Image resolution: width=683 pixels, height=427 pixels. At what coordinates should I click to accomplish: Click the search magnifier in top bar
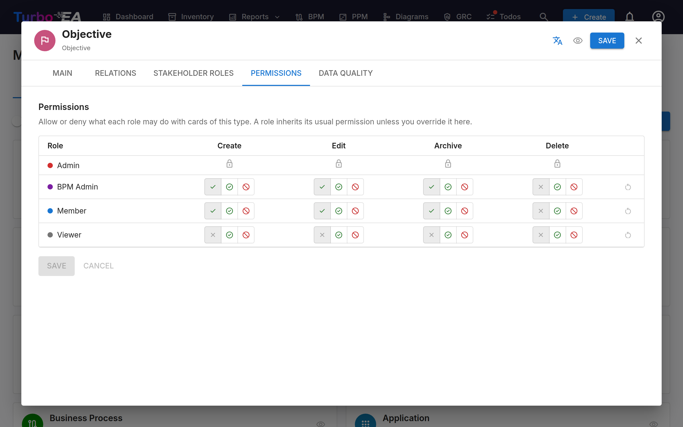coord(543,17)
